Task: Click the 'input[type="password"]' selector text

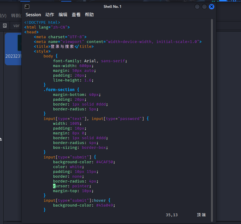Action: [118, 119]
